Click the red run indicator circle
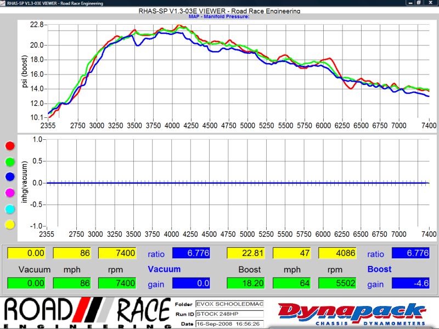This screenshot has width=439, height=329. pyautogui.click(x=10, y=146)
